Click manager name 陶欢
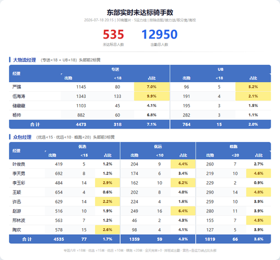Image resolution: width=280 pixels, height=260 pixels. point(17,230)
